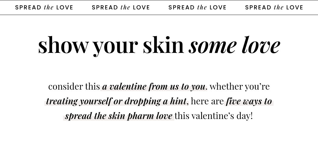Click the text 'this valentine's day!'

click(x=214, y=116)
